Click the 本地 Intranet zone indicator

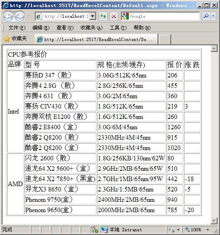click(x=121, y=230)
